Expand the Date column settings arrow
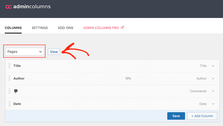This screenshot has width=223, height=126. pyautogui.click(x=213, y=104)
